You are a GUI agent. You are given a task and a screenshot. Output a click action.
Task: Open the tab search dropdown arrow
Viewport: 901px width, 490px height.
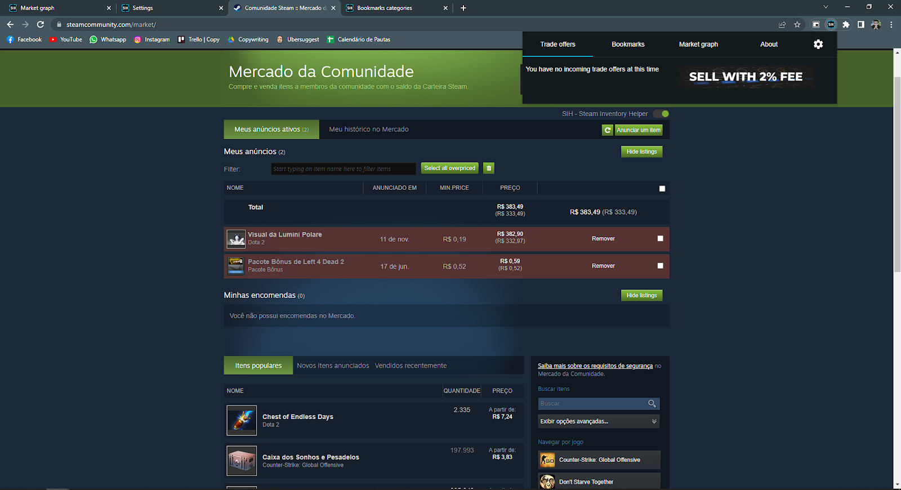tap(826, 7)
